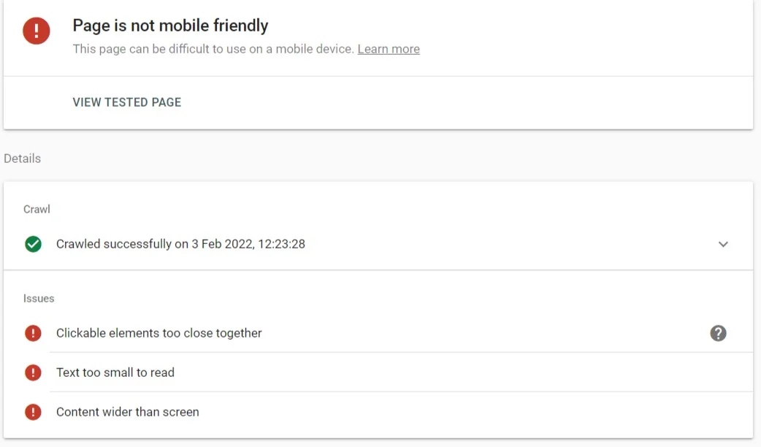761x447 pixels.
Task: Click the Crawl section label
Action: click(x=37, y=209)
